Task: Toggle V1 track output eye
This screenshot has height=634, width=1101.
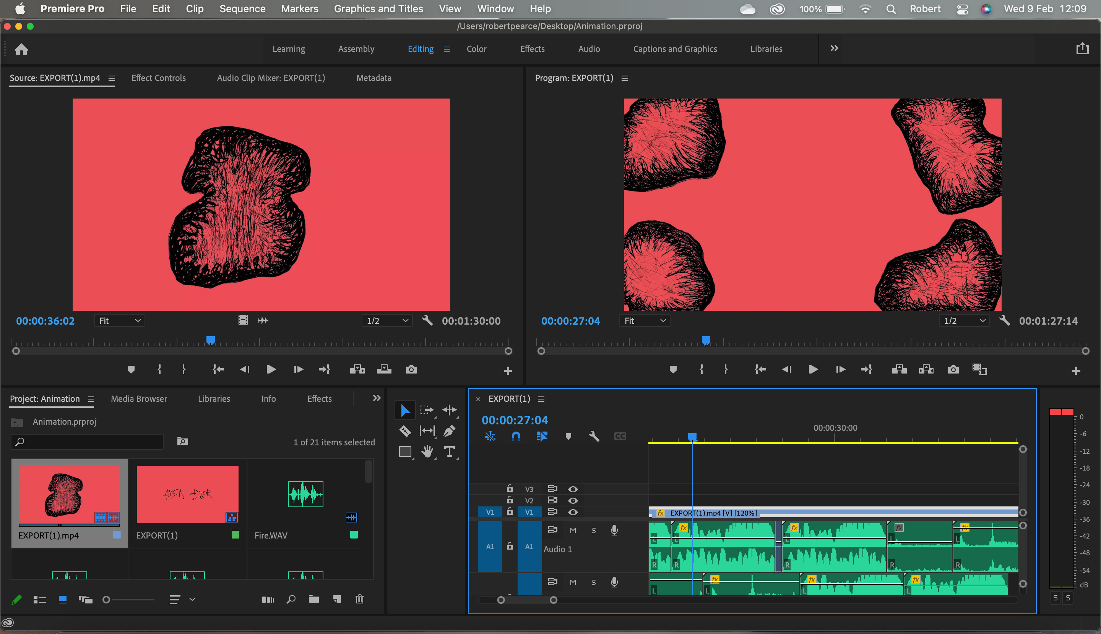Action: (x=573, y=512)
